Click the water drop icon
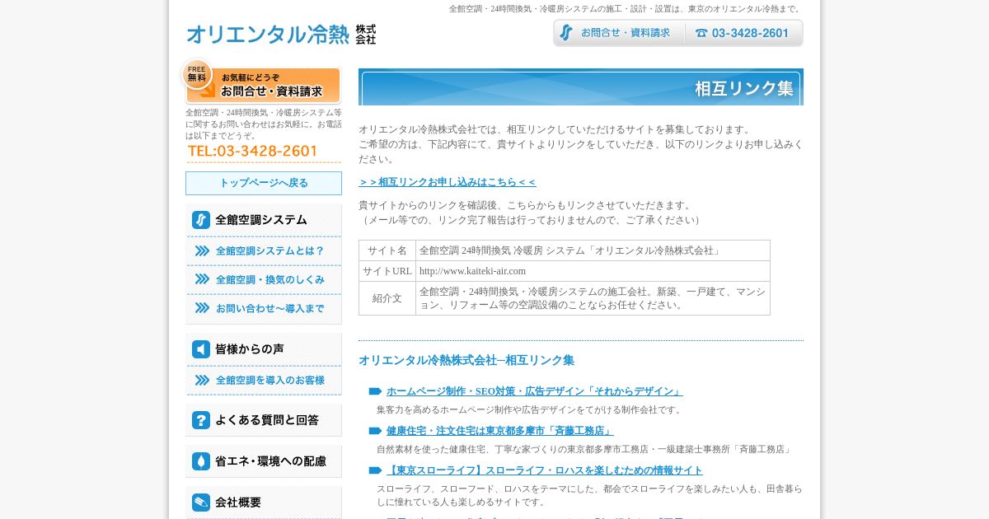The width and height of the screenshot is (989, 519). 201,461
